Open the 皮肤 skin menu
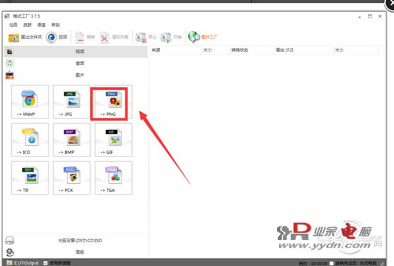Image resolution: width=394 pixels, height=266 pixels. tap(28, 25)
